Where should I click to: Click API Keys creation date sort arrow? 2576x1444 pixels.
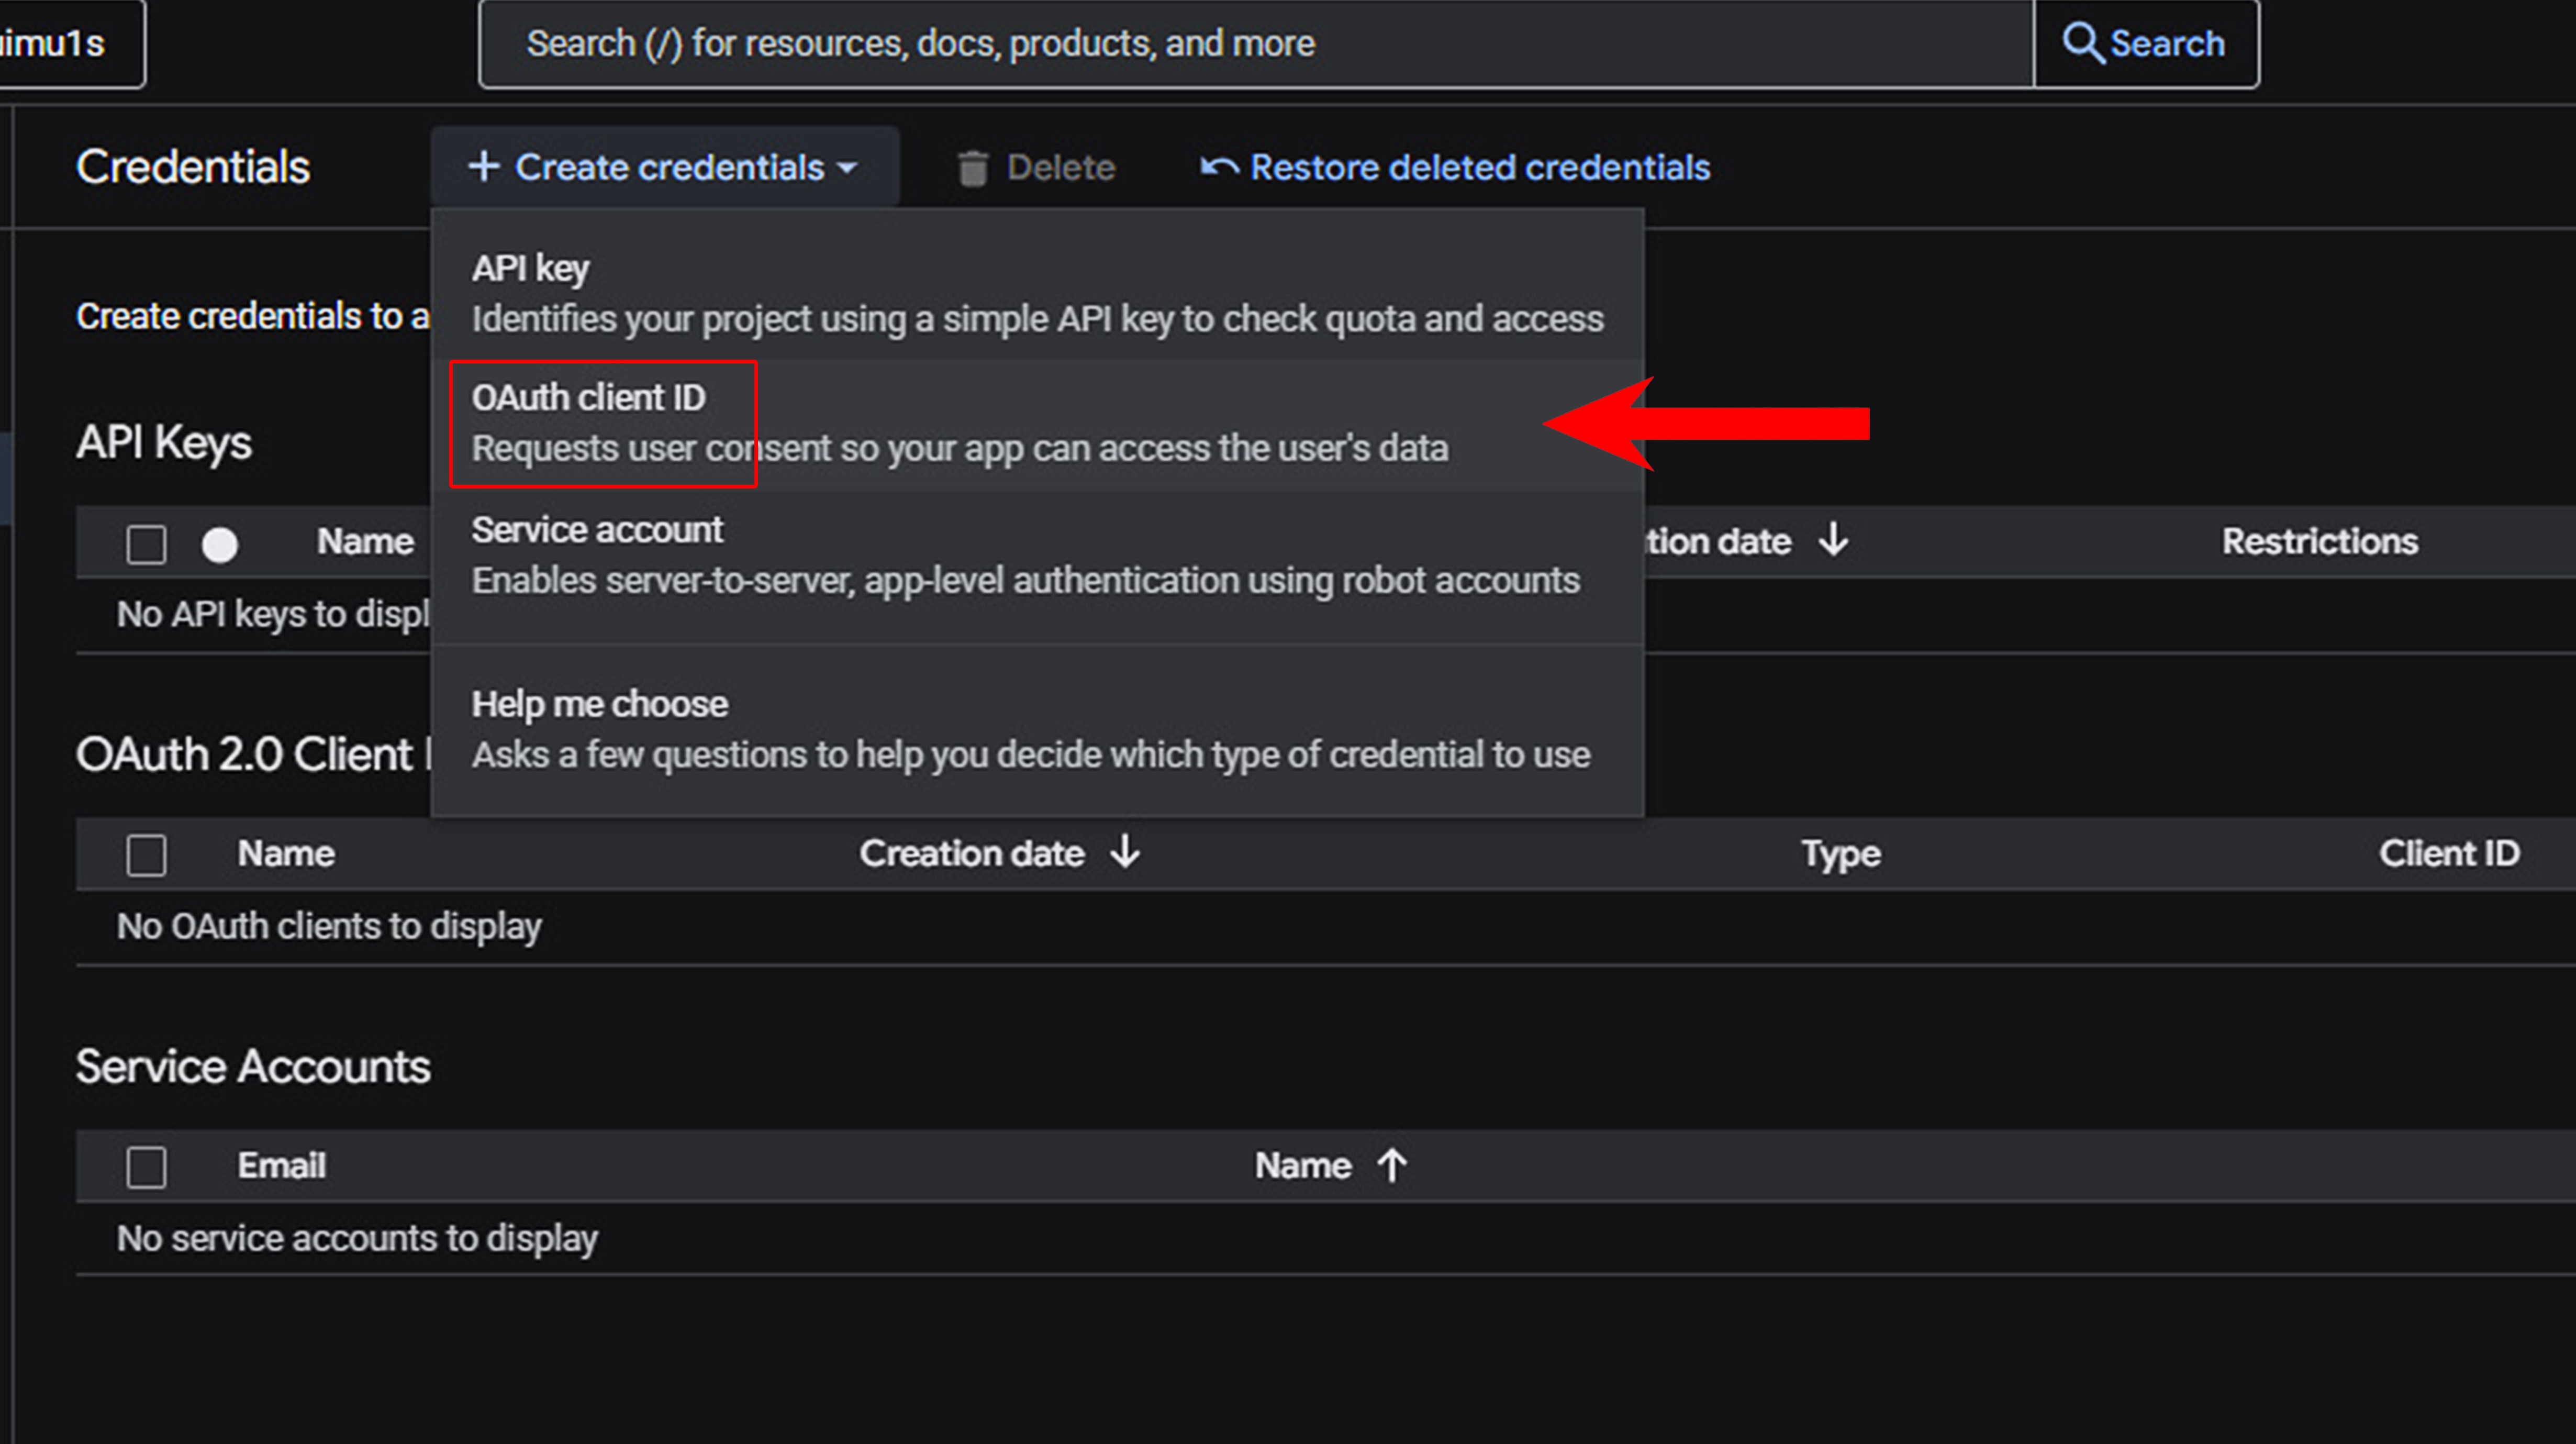[1834, 540]
